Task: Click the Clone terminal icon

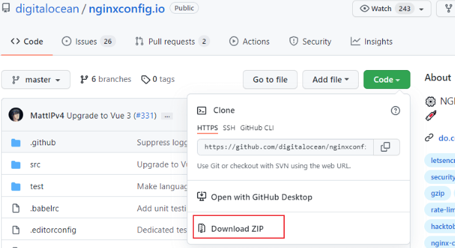Action: 202,111
